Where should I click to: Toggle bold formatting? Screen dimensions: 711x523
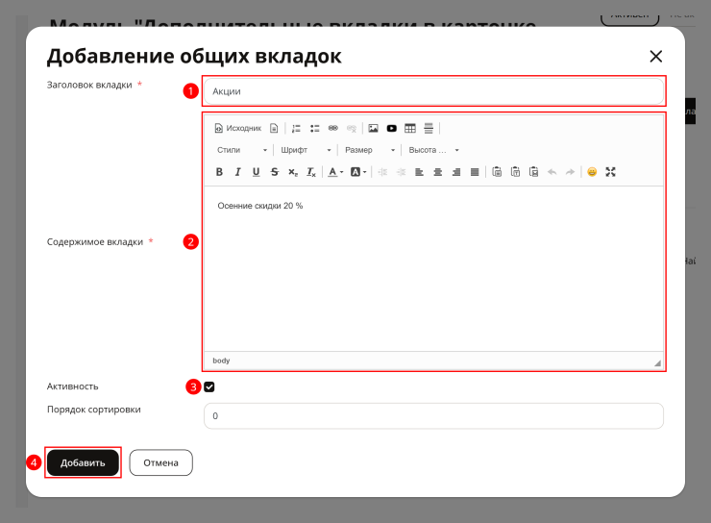point(219,172)
